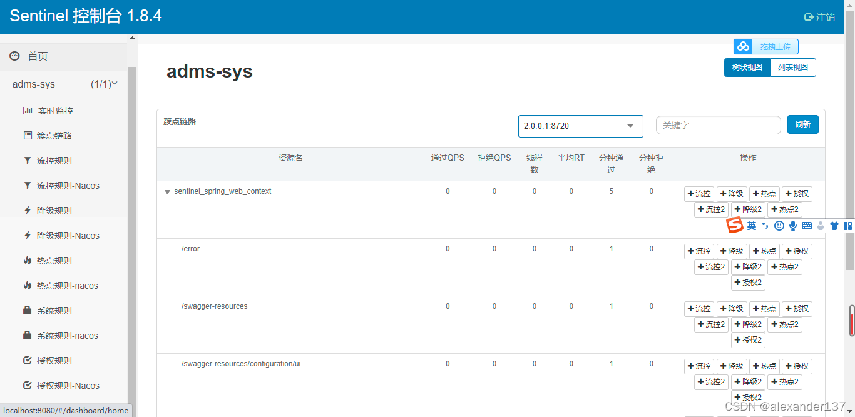
Task: Click /swagger-resources/configuration/ui resource name
Action: tap(241, 364)
